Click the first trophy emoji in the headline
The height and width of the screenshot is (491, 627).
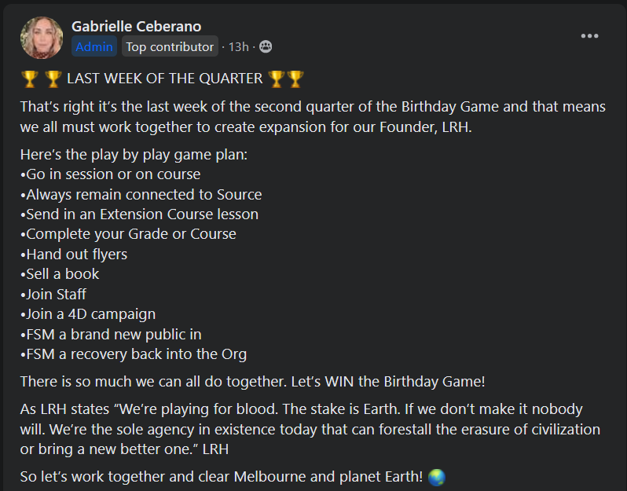coord(29,79)
